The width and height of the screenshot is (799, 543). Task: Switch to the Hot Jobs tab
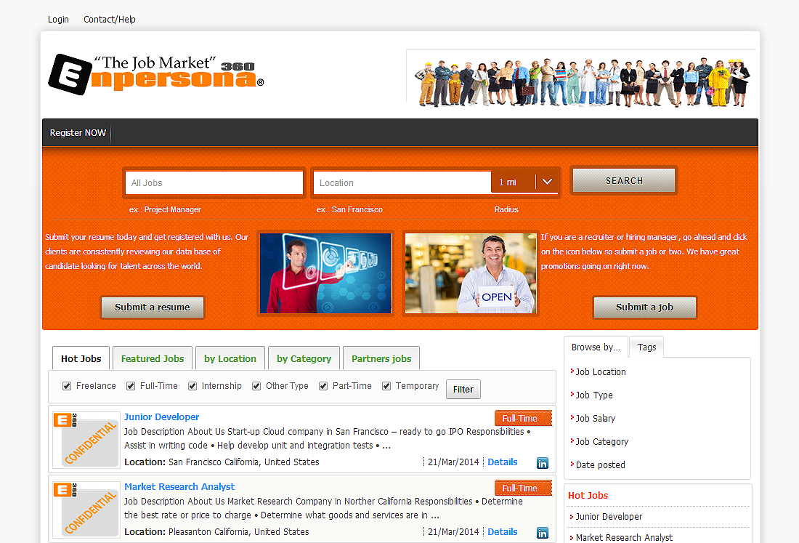coord(81,358)
